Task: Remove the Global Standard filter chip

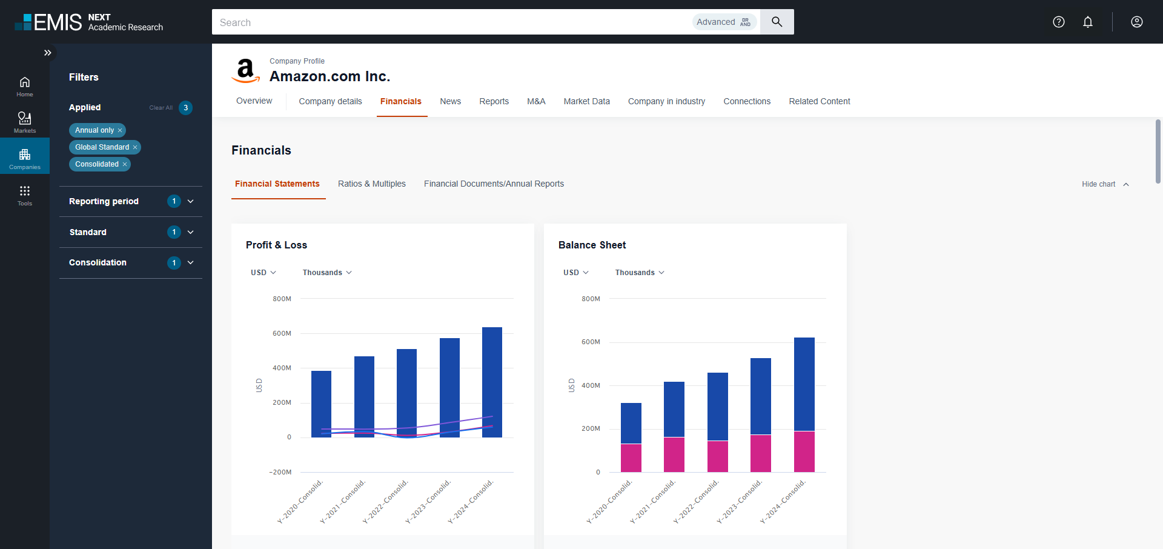Action: 135,147
